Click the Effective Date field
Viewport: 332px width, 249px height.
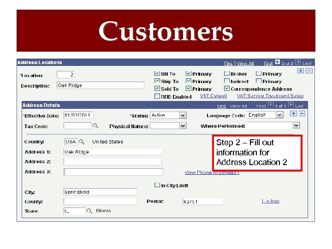coord(78,115)
